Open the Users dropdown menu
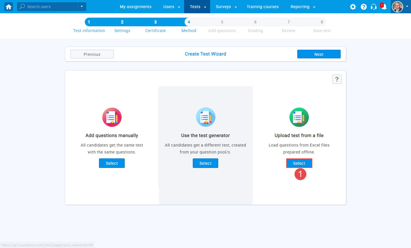Screen dimensions: 411x248 click(x=171, y=6)
